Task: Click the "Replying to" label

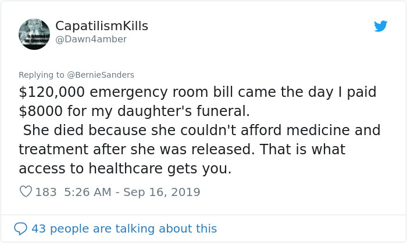Action: coord(42,74)
